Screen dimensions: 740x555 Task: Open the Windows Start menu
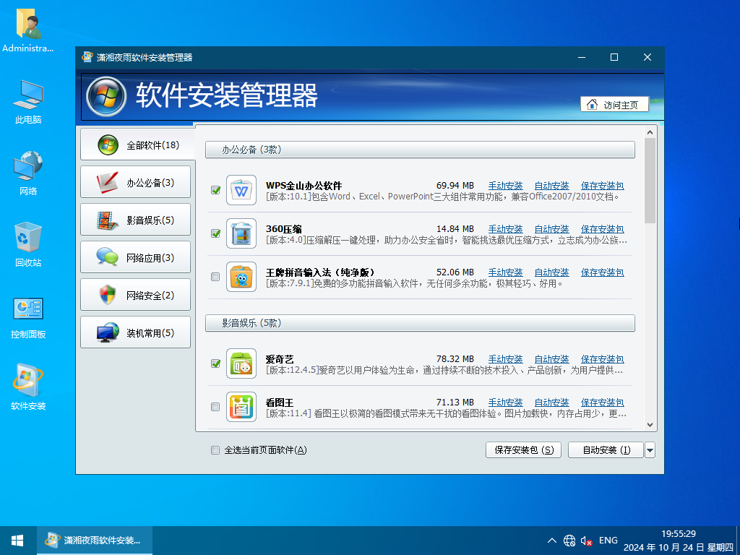18,541
